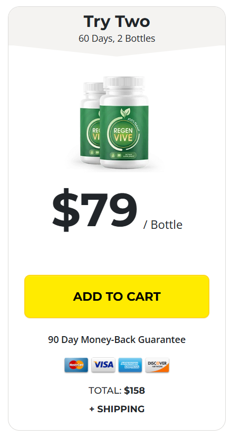Click the 'Try Two' package heading
This screenshot has width=231, height=436.
point(117,22)
